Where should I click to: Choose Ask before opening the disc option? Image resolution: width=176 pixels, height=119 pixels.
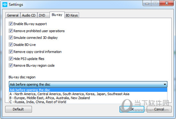tap(88, 90)
